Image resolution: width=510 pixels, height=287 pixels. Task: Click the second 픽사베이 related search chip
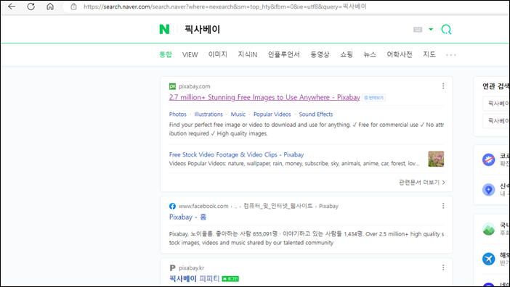tap(496, 121)
